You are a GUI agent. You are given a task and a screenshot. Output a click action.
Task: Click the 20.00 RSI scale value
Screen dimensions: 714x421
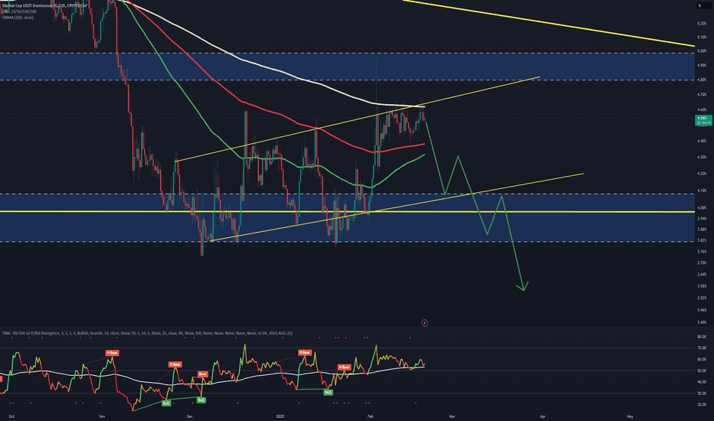[702, 405]
